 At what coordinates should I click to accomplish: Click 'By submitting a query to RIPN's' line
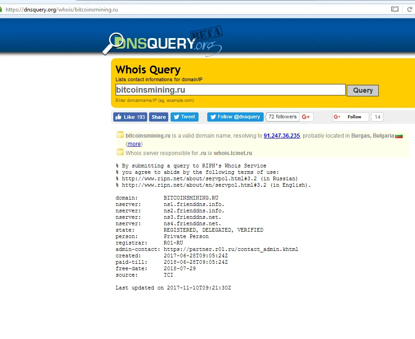click(x=191, y=166)
